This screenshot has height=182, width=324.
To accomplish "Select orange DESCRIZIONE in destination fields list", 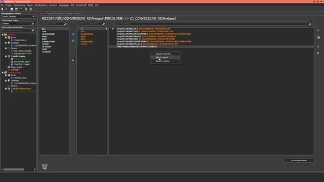I will [87, 34].
